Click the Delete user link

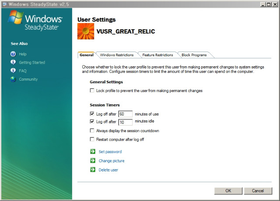tap(108, 170)
